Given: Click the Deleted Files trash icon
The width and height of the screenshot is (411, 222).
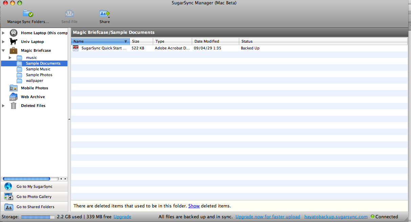Looking at the screenshot, I should (14, 106).
